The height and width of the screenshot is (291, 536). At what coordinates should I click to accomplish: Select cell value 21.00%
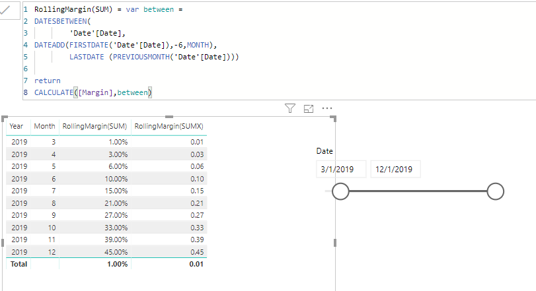pos(116,203)
